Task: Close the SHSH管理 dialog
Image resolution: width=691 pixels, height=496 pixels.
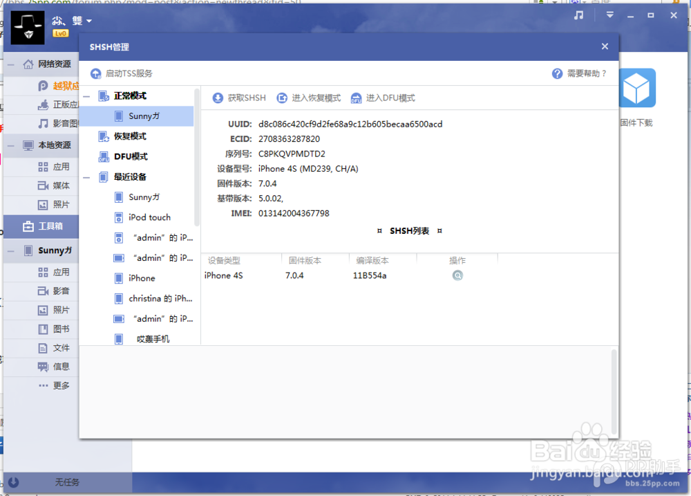Action: pos(605,46)
